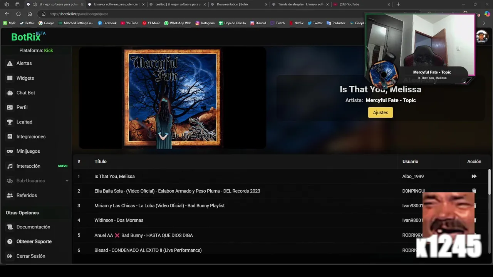The width and height of the screenshot is (493, 277).
Task: Open the MyIP bookmark
Action: pyautogui.click(x=9, y=23)
